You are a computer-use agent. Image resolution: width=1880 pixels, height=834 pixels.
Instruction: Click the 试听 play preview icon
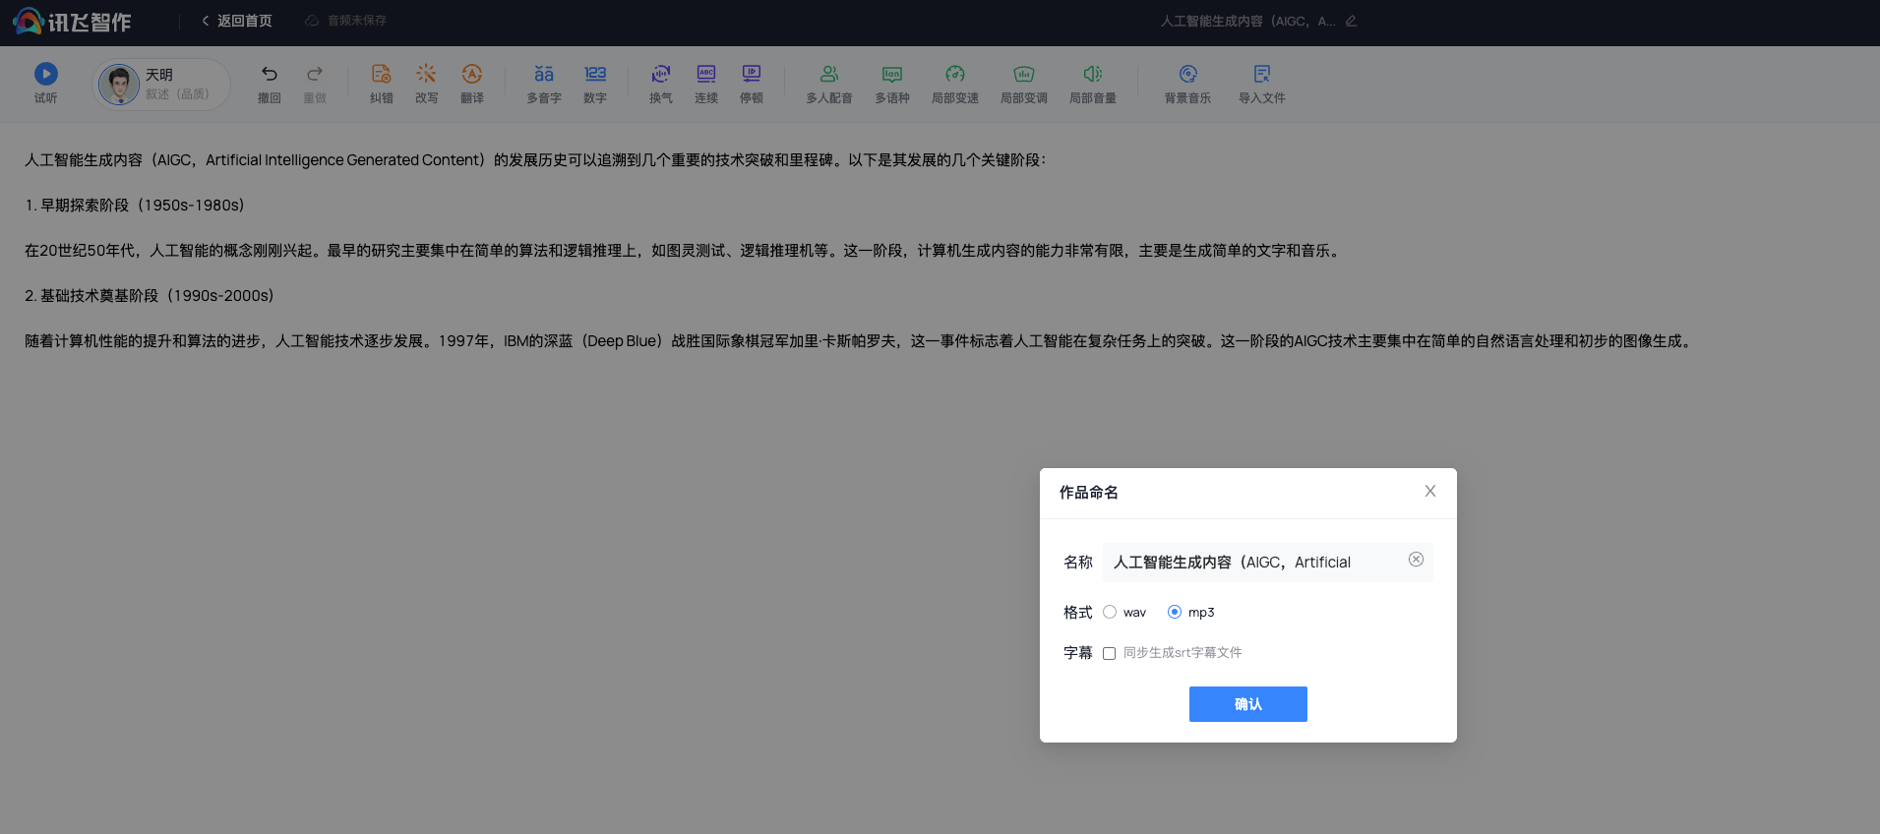click(x=46, y=75)
